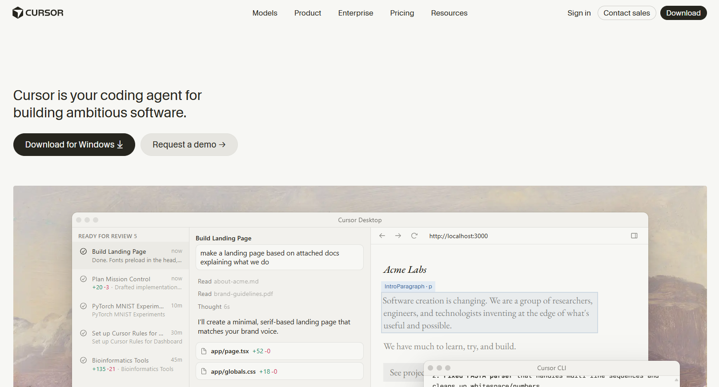
Task: Click check circle beside Bioinformatics Tools
Action: click(83, 360)
